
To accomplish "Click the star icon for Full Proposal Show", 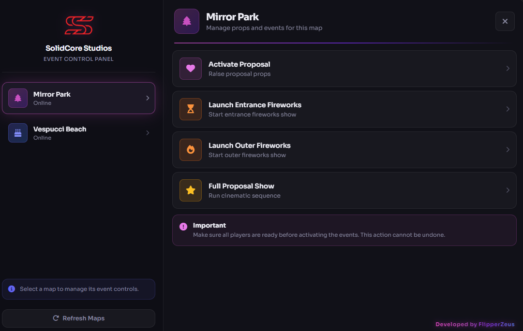I will click(191, 190).
